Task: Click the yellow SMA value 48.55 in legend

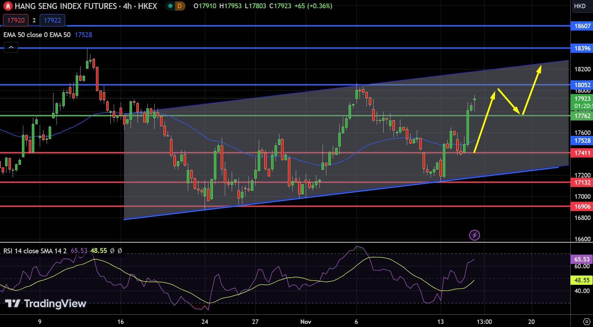Action: click(99, 251)
